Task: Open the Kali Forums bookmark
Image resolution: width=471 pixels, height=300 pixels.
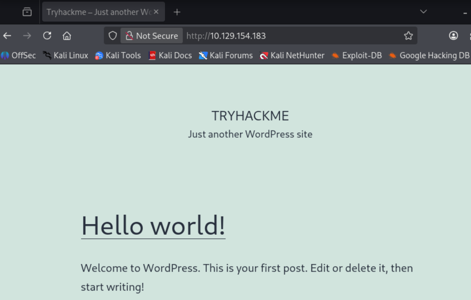Action: (x=226, y=55)
